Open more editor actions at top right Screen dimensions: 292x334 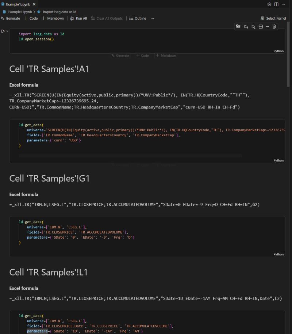[x=284, y=4]
